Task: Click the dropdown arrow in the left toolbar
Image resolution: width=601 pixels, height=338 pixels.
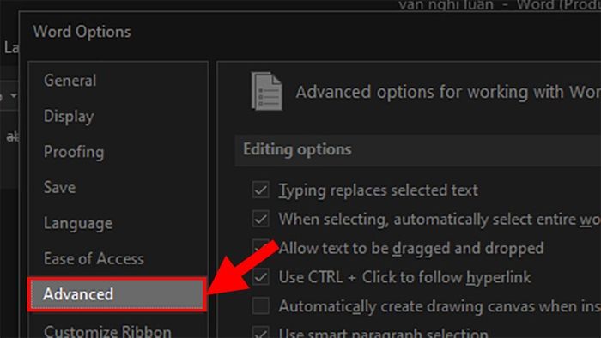Action: click(14, 95)
